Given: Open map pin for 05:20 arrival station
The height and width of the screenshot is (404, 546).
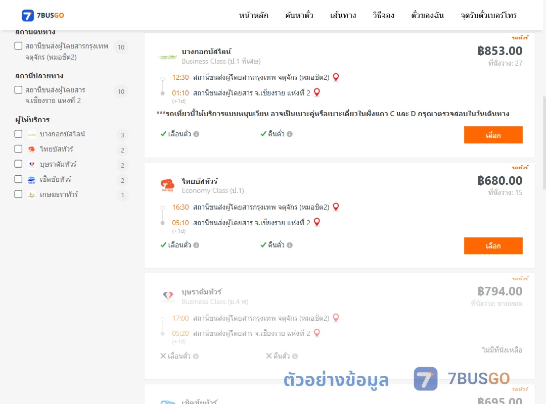Looking at the screenshot, I should (x=317, y=333).
